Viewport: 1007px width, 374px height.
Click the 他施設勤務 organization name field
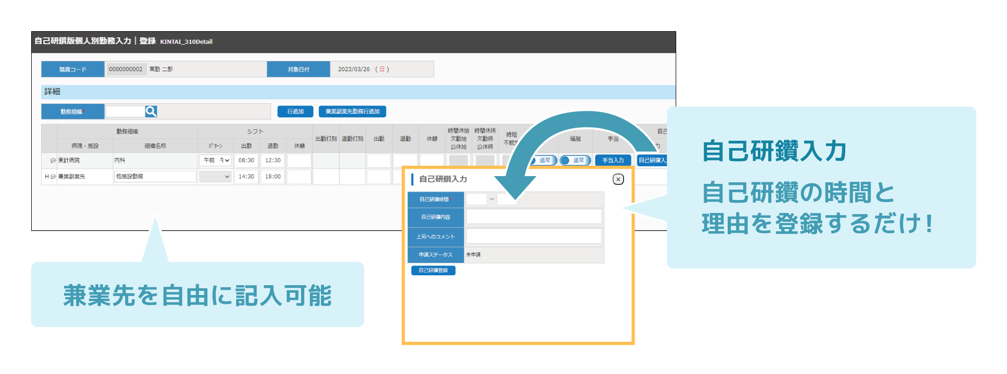pyautogui.click(x=155, y=177)
